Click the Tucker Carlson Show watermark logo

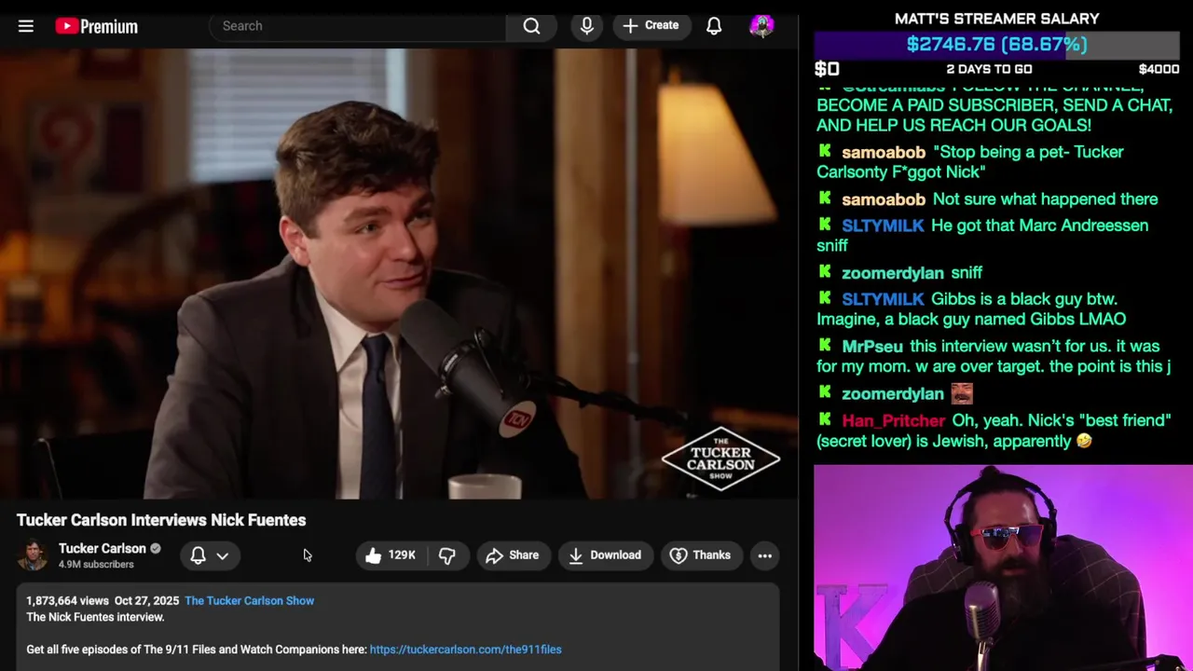[x=720, y=459]
